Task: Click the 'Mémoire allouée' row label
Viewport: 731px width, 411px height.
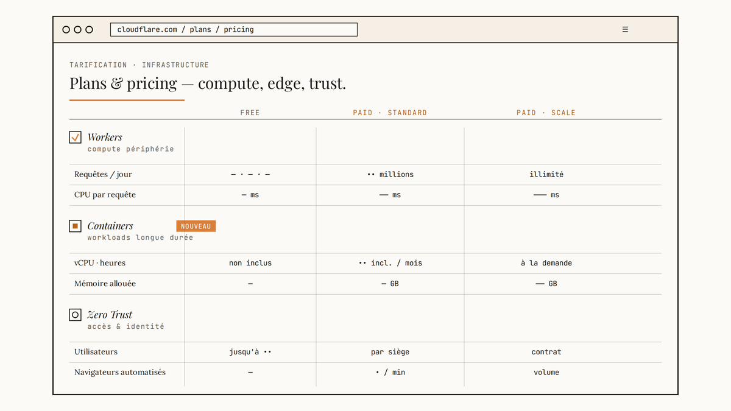Action: pyautogui.click(x=105, y=284)
